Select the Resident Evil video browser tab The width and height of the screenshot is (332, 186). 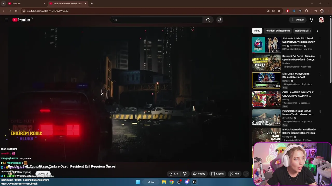(68, 3)
